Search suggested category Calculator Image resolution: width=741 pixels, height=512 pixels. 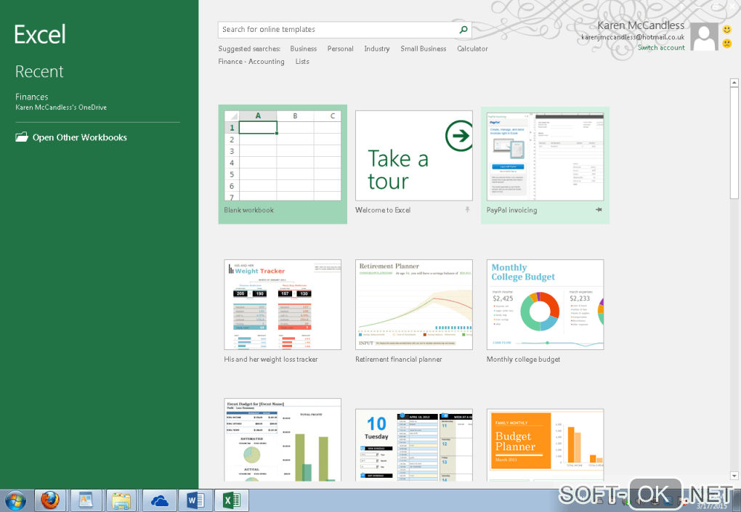click(472, 49)
